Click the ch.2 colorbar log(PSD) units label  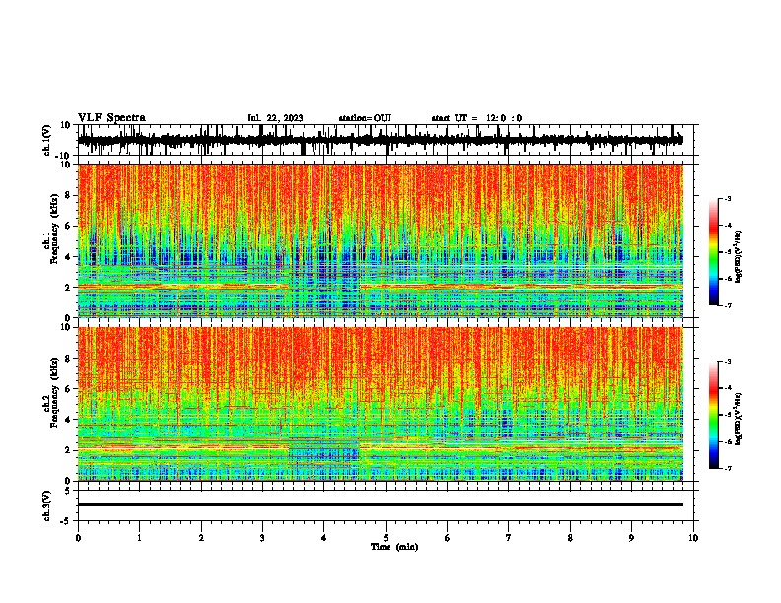pos(739,420)
